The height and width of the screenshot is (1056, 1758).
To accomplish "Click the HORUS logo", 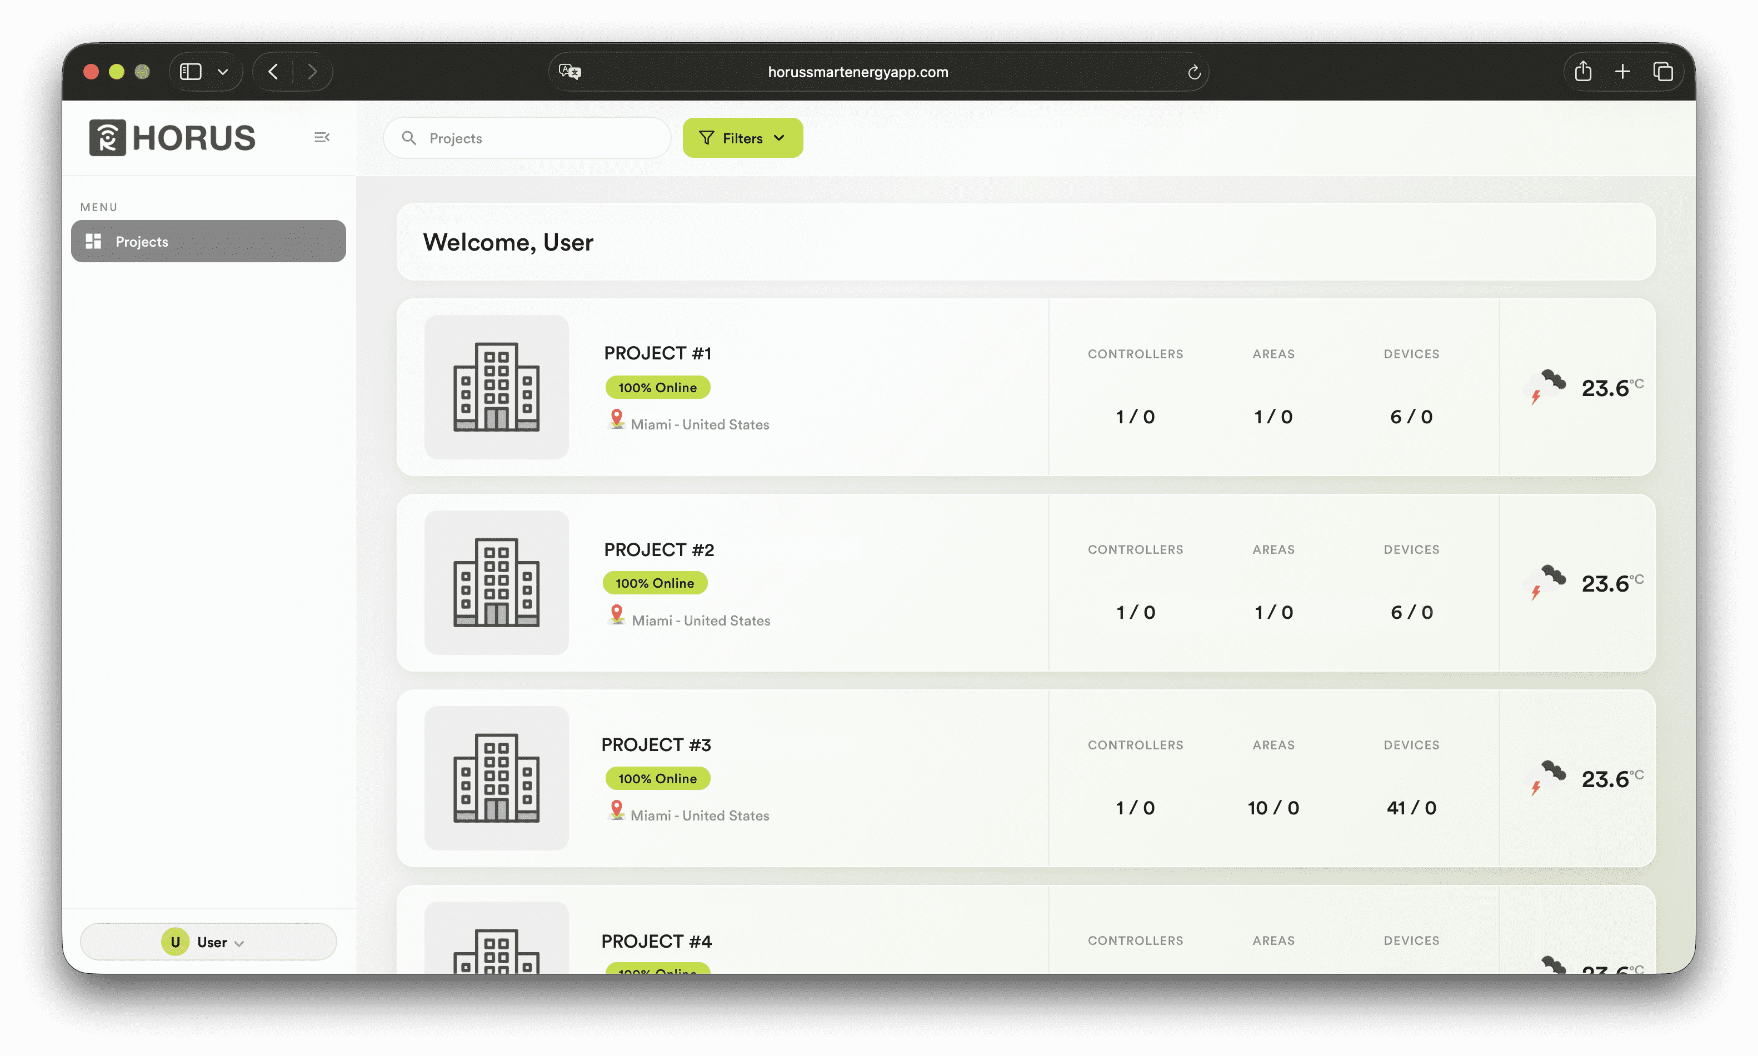I will [x=172, y=137].
